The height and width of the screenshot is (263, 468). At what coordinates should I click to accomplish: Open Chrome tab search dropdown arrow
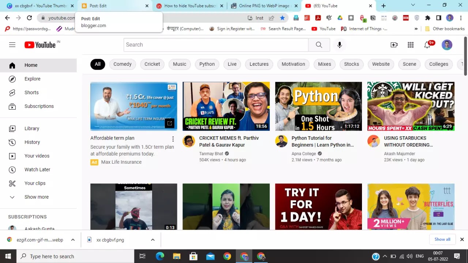coord(413,5)
